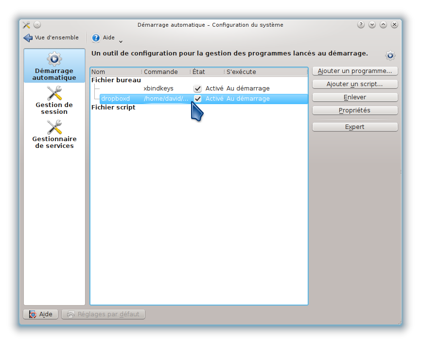Uncheck the xbindkeys Activé checkbox
Viewport: 421px width, 344px height.
tap(197, 89)
